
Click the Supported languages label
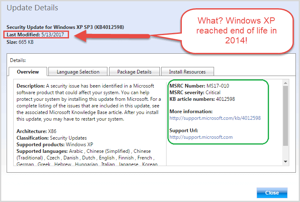pos(42,151)
